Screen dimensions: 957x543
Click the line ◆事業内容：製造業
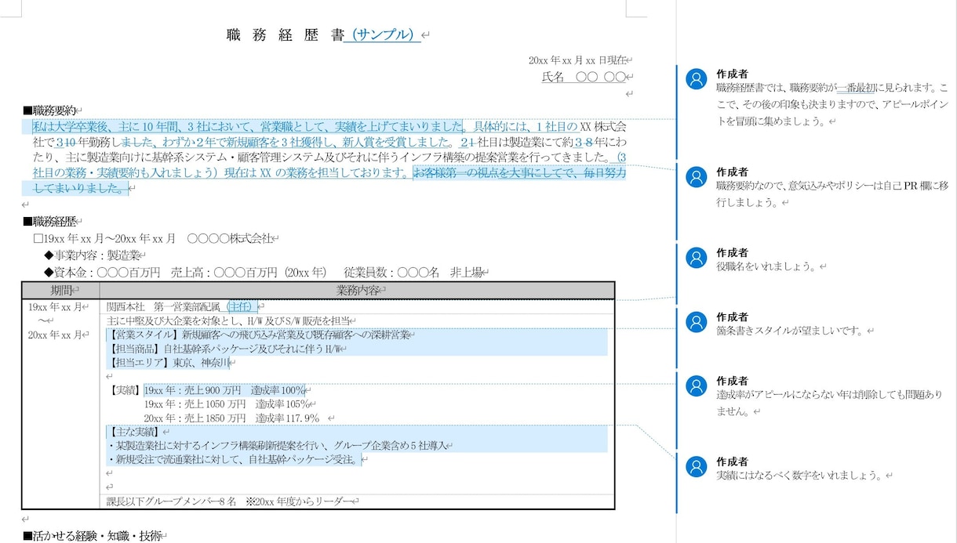(91, 255)
